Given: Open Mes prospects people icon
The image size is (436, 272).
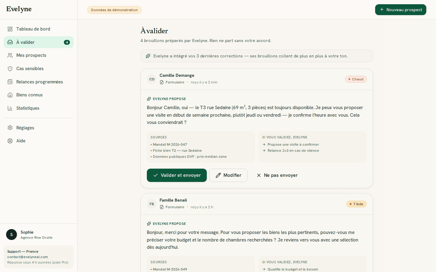Looking at the screenshot, I should [x=10, y=55].
